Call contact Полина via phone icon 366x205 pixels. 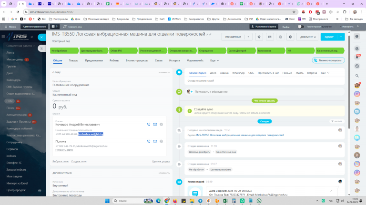tap(149, 141)
